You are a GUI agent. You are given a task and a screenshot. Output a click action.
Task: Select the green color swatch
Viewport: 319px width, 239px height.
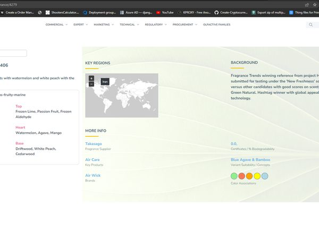pyautogui.click(x=234, y=176)
